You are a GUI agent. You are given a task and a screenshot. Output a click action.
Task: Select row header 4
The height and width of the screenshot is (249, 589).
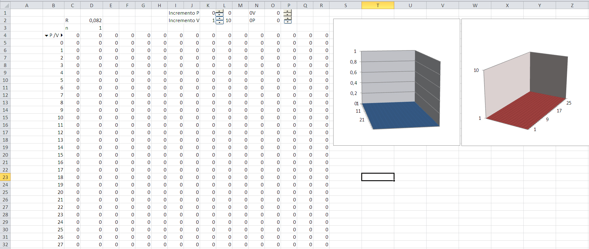[x=5, y=35]
